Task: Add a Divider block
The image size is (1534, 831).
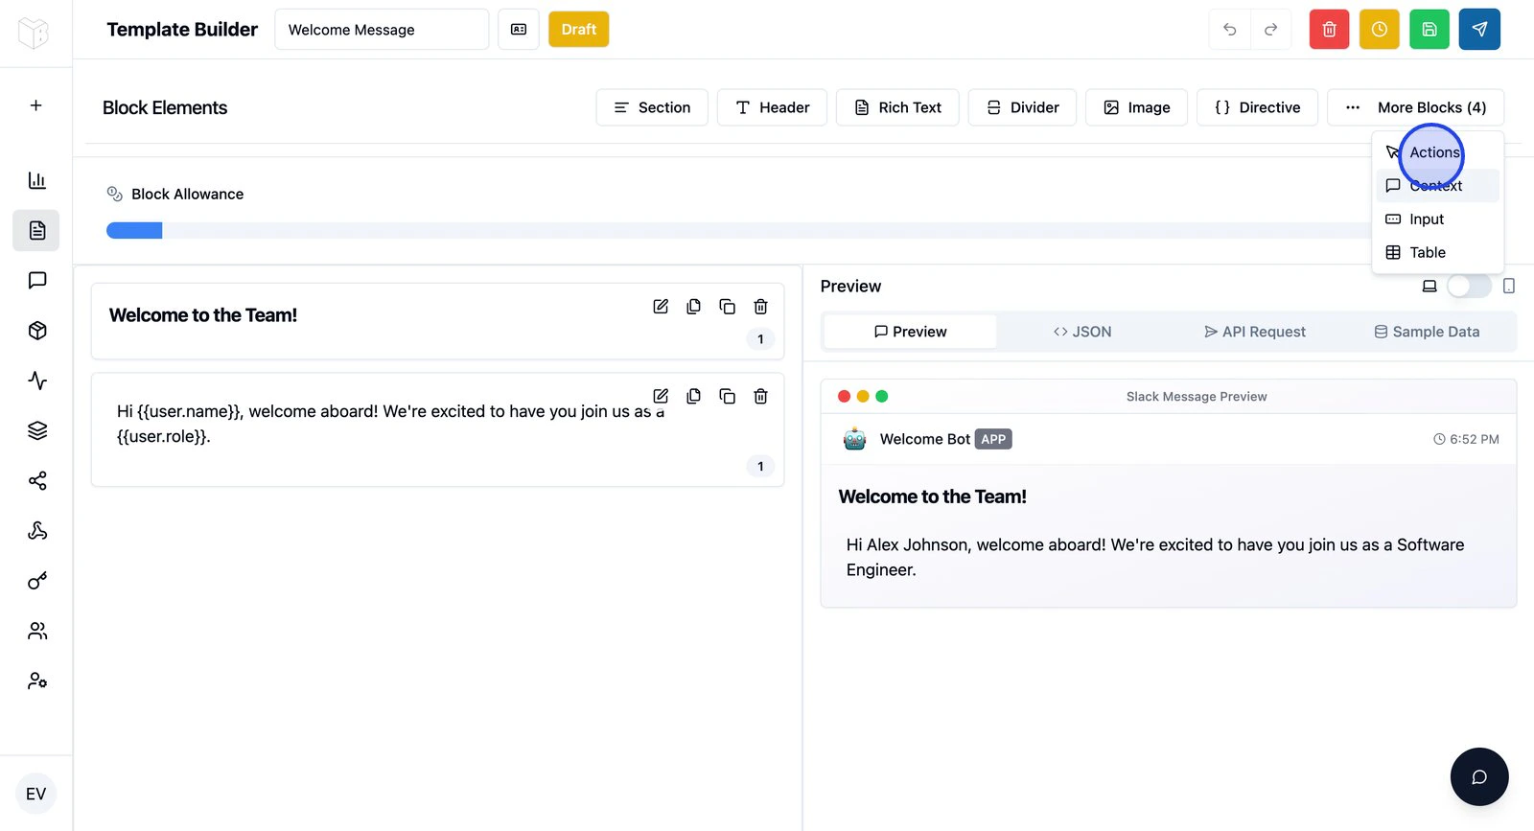Action: click(1022, 107)
